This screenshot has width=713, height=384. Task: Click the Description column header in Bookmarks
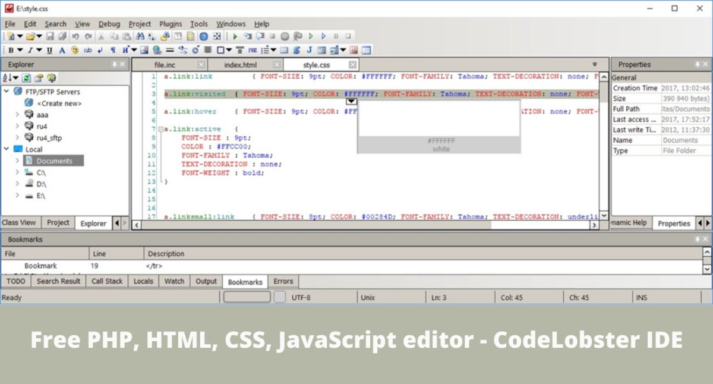click(x=166, y=254)
